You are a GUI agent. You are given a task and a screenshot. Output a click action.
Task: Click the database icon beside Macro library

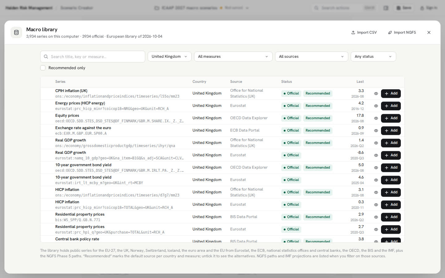click(16, 32)
